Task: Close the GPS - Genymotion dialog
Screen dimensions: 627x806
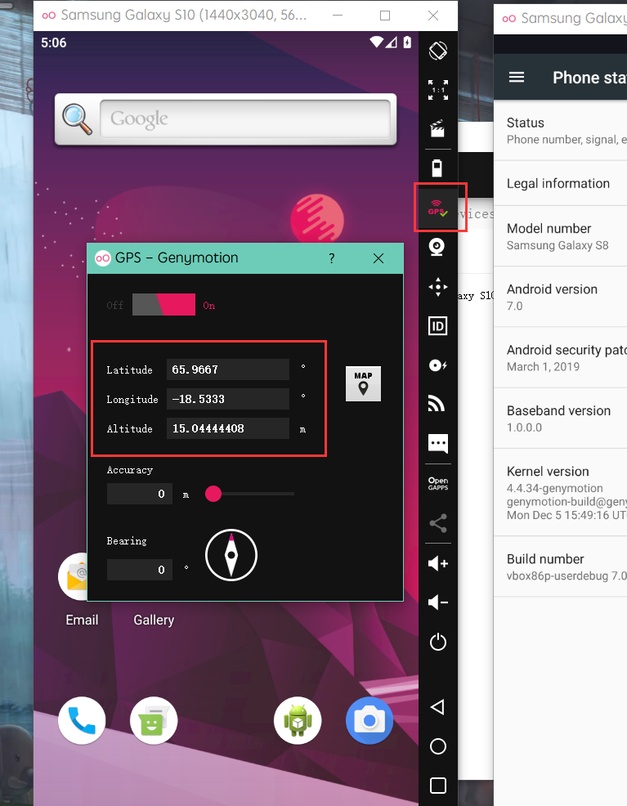Action: point(378,258)
